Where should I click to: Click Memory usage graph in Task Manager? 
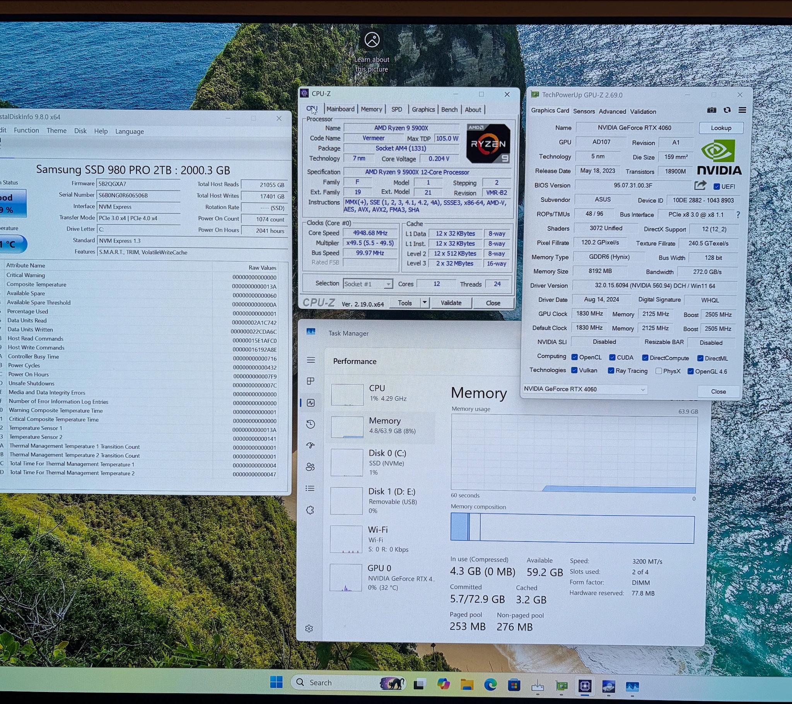tap(574, 453)
